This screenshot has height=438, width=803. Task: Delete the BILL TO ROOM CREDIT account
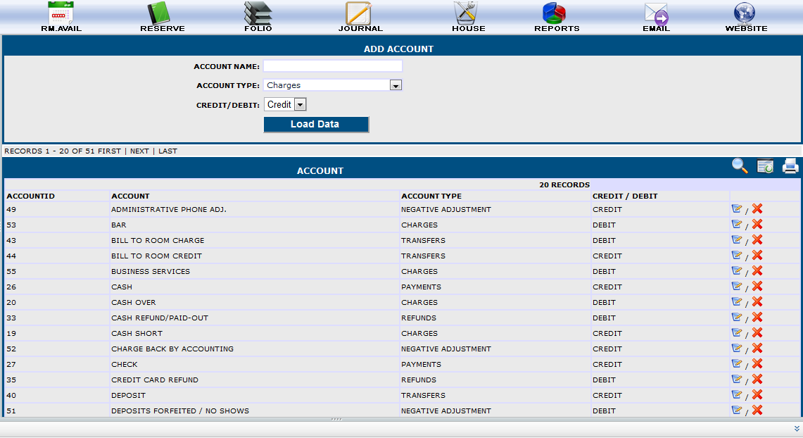click(757, 255)
